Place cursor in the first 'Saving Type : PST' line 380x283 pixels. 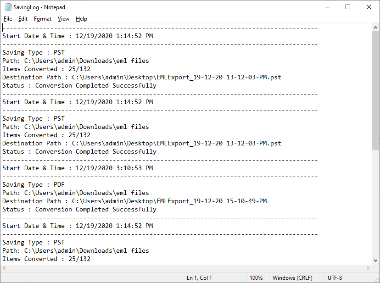tap(34, 52)
